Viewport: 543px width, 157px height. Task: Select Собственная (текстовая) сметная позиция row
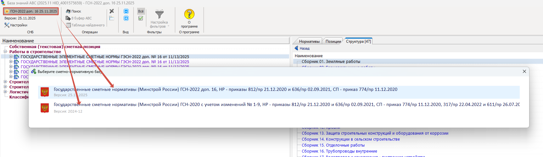point(55,47)
